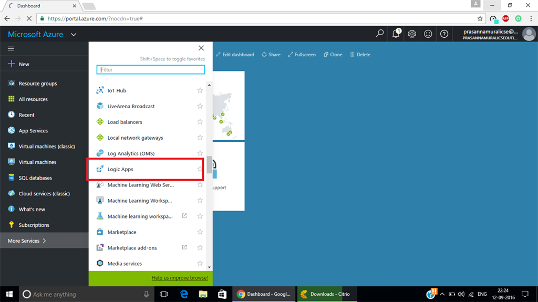Viewport: 538px width, 302px height.
Task: Expand More Services chevron
Action: [x=44, y=241]
